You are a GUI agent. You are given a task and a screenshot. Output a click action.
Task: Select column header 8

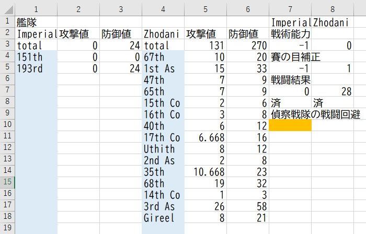(333, 9)
